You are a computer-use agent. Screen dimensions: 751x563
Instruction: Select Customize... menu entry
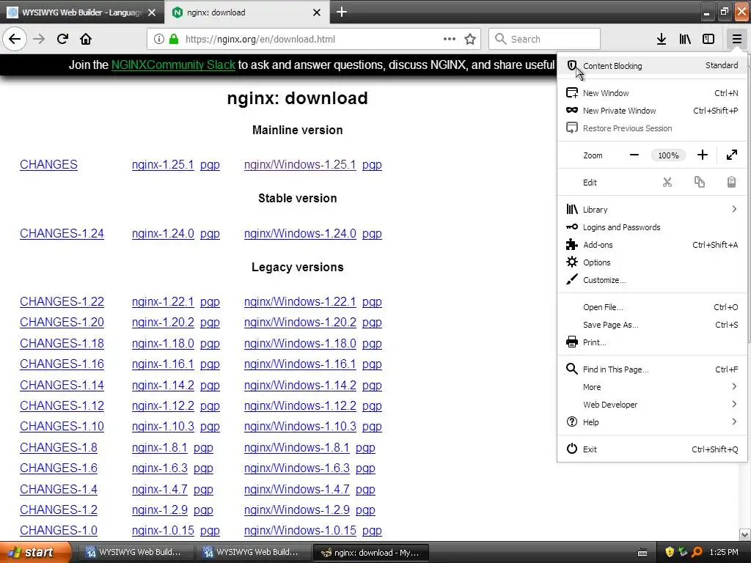pos(652,280)
